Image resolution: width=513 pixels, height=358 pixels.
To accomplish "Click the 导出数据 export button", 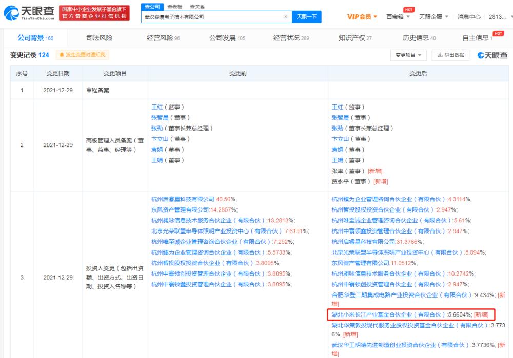I will [x=450, y=55].
